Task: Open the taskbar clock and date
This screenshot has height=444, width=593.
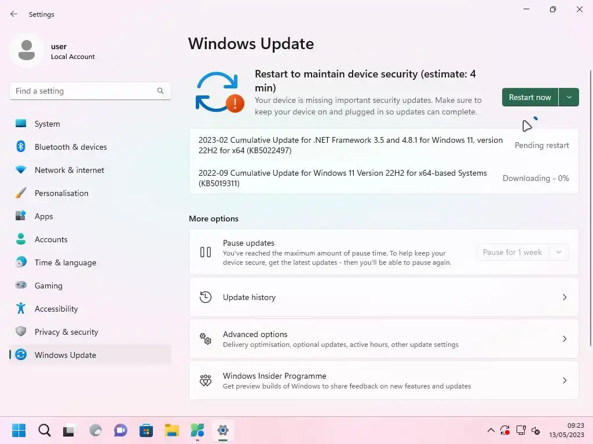Action: [x=566, y=430]
